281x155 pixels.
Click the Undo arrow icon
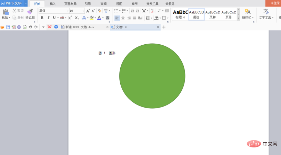pos(30,27)
